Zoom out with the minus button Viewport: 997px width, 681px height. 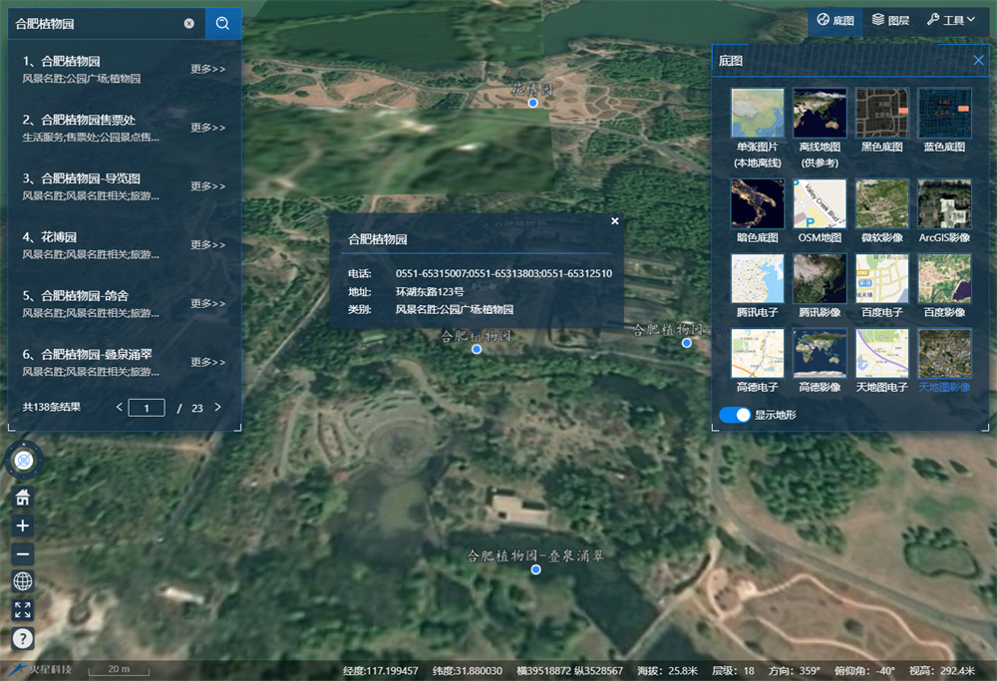[23, 554]
